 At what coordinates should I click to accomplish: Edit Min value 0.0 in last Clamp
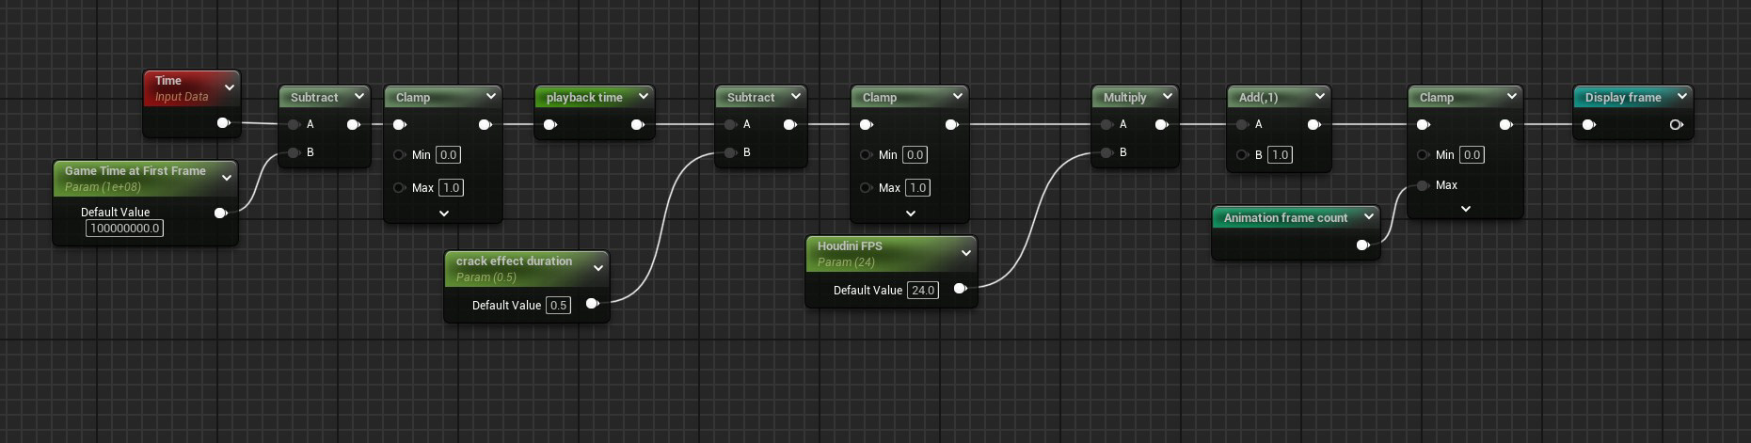(1472, 155)
